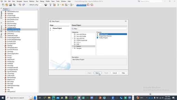Click the first garbage collection icon after memory bar
This screenshot has width=177, height=100.
point(88,5)
